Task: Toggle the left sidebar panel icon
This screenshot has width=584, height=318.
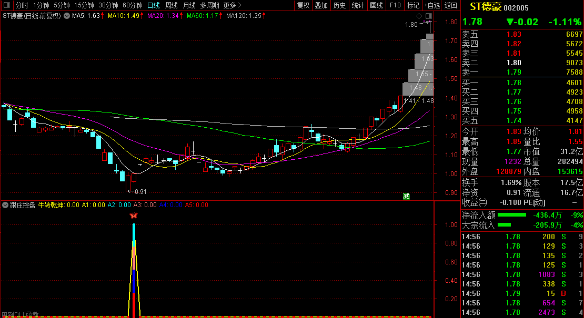Action: [x=7, y=5]
